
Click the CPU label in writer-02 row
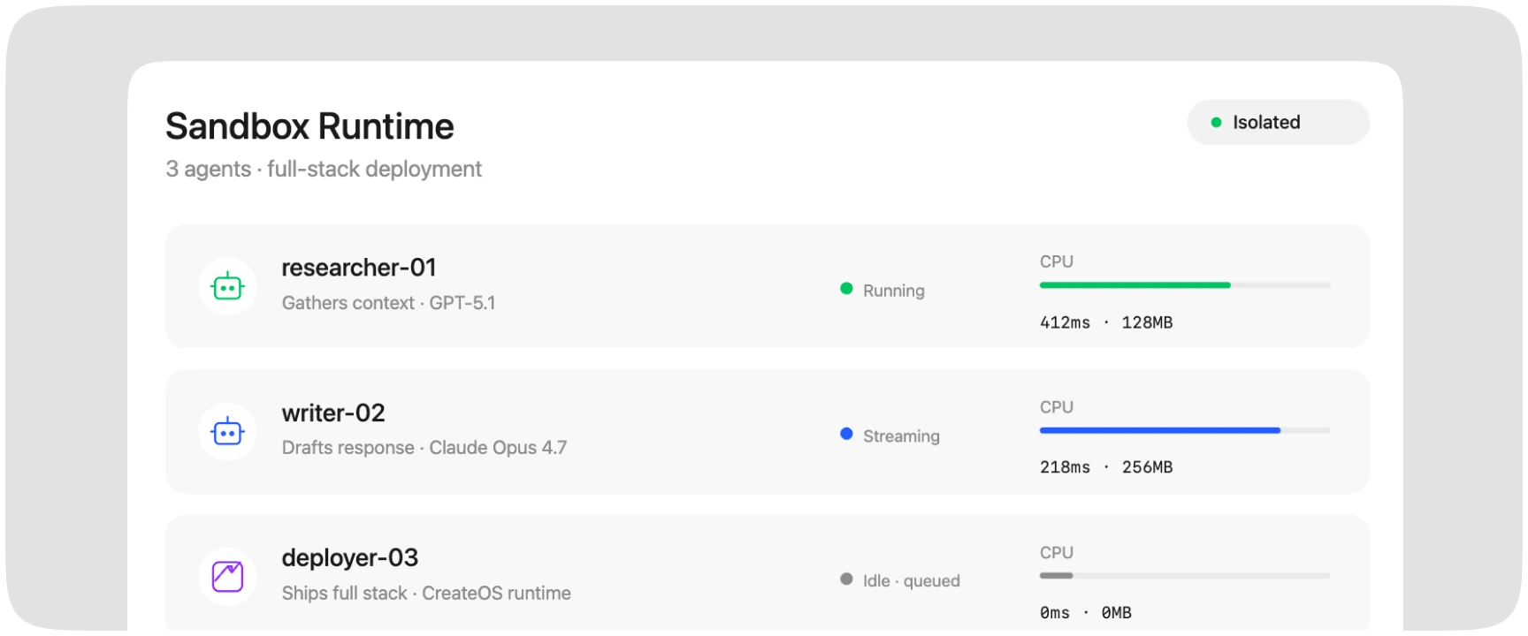point(1057,407)
